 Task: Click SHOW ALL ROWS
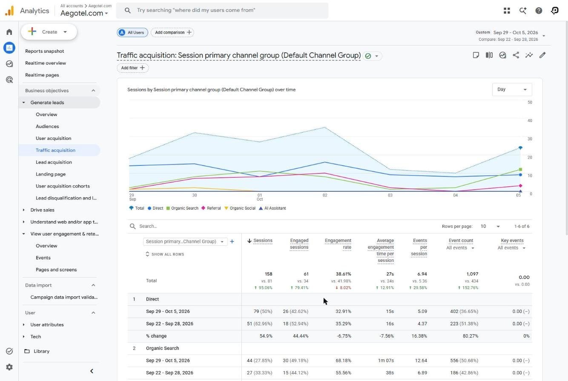tap(165, 254)
